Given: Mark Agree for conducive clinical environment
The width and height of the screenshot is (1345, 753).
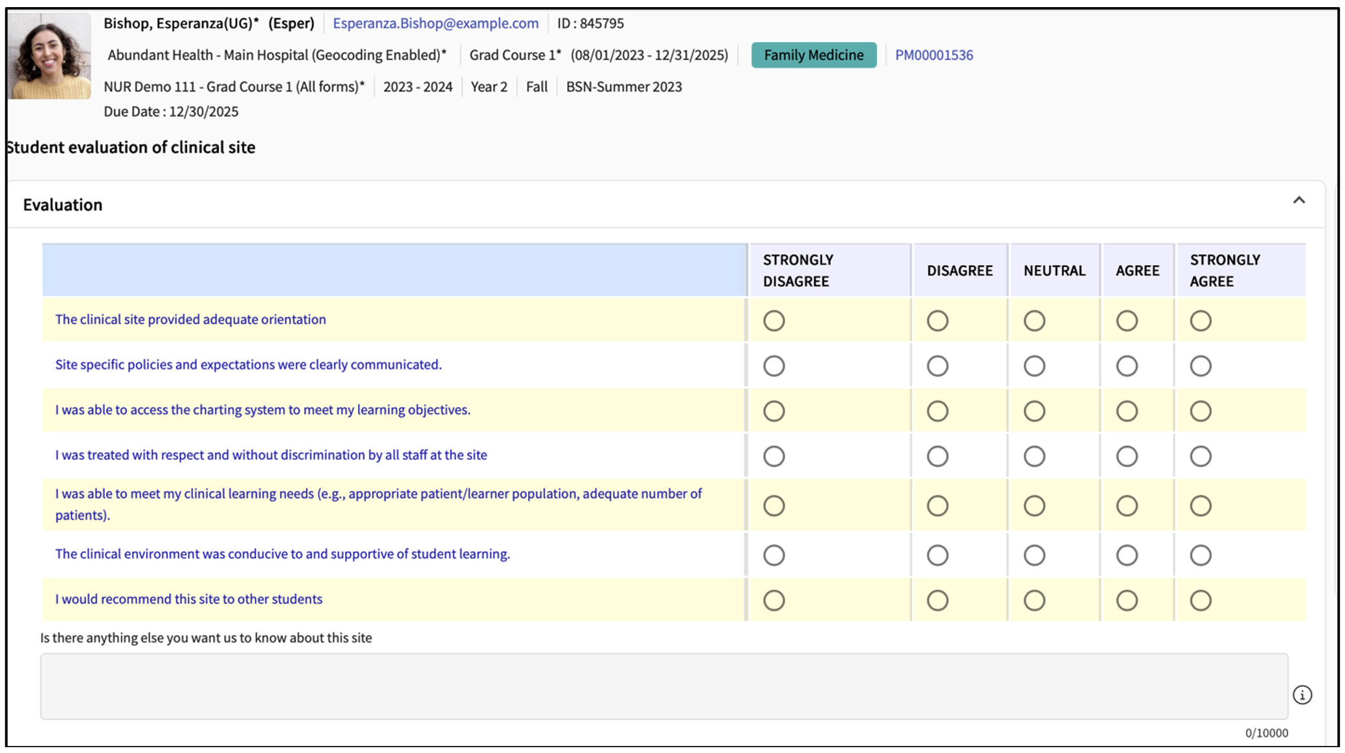Looking at the screenshot, I should pos(1126,555).
